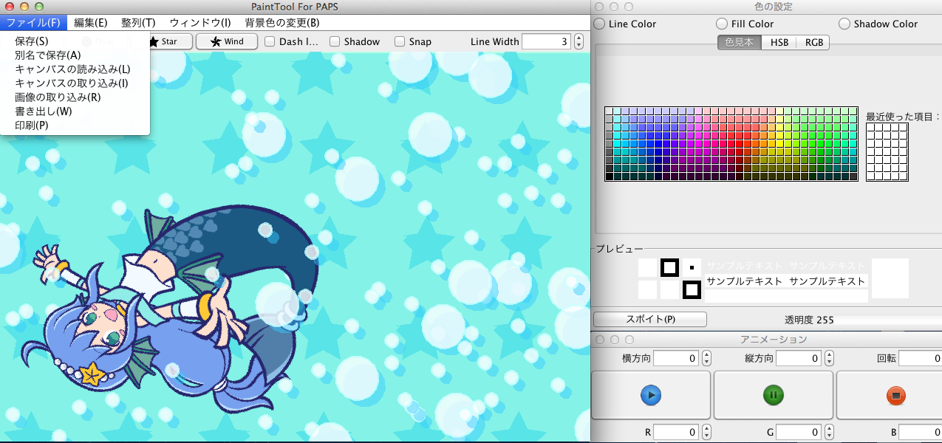Toggle the Shadow checkbox

pos(335,42)
